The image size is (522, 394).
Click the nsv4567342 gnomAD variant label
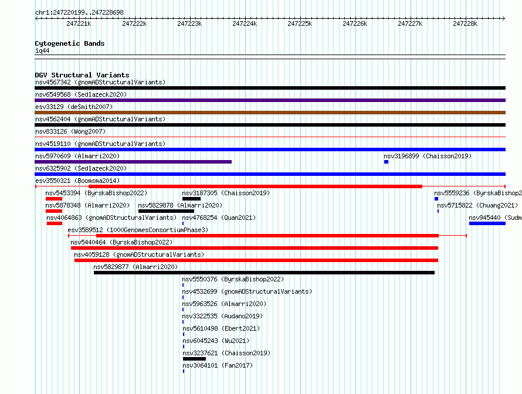(100, 82)
